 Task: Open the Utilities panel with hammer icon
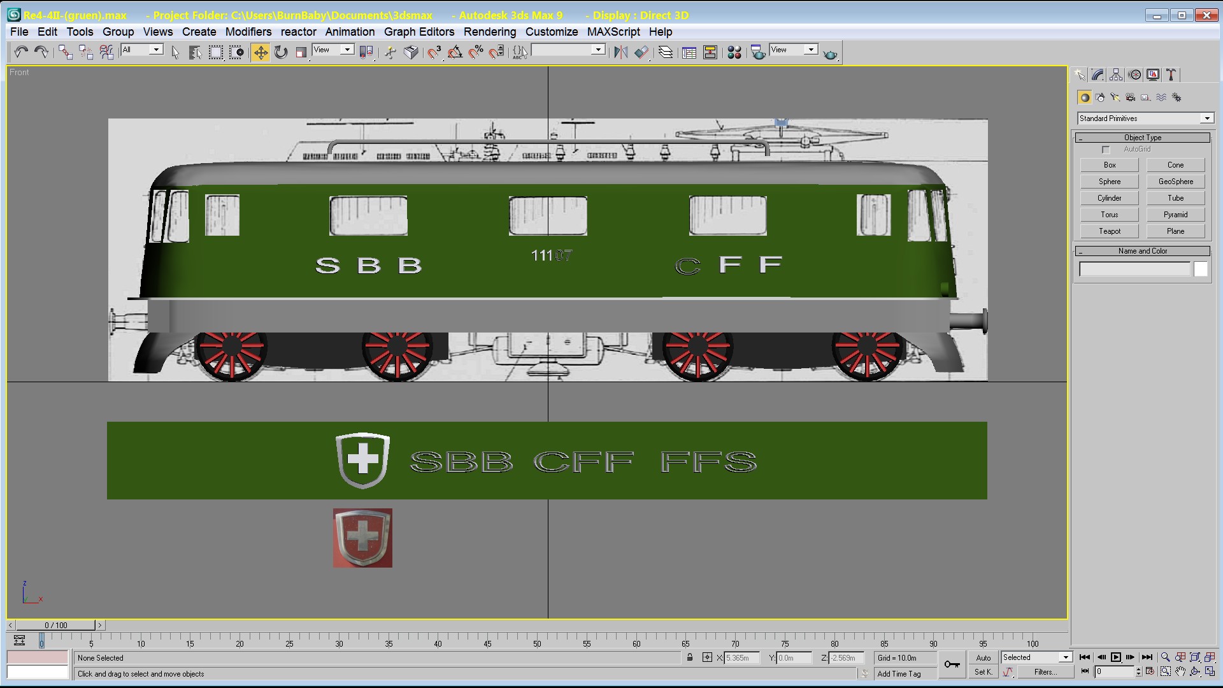pyautogui.click(x=1171, y=75)
